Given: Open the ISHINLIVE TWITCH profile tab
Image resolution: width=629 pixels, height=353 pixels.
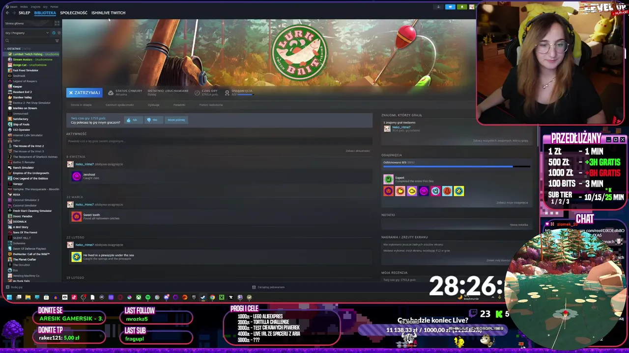Looking at the screenshot, I should pyautogui.click(x=108, y=13).
